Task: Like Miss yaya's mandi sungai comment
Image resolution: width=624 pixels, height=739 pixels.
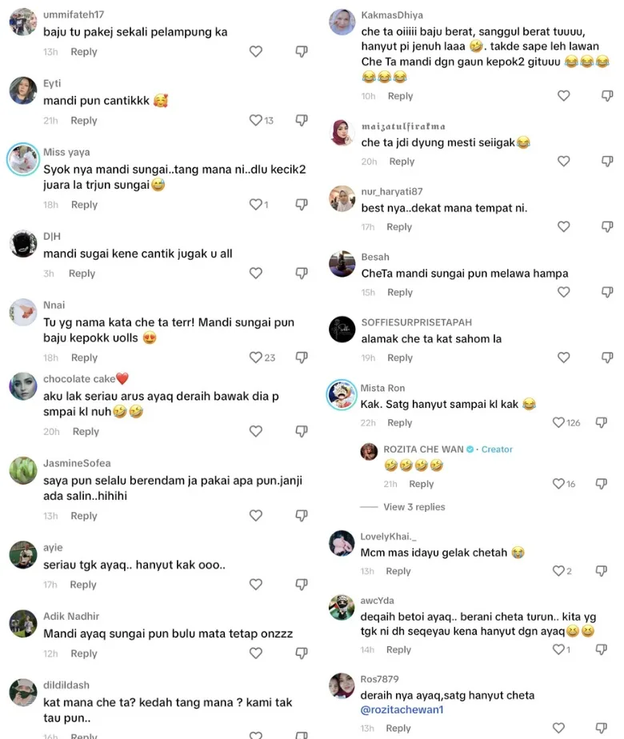Action: [x=255, y=205]
